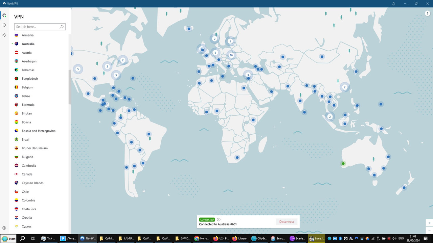Open the Meshnet sidebar icon
This screenshot has height=243, width=433.
pyautogui.click(x=4, y=35)
